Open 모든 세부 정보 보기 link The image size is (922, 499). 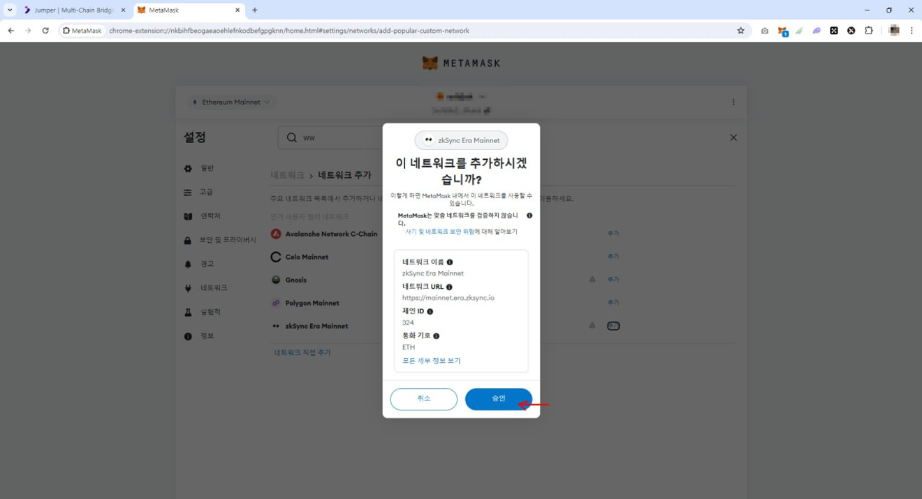[x=432, y=361]
